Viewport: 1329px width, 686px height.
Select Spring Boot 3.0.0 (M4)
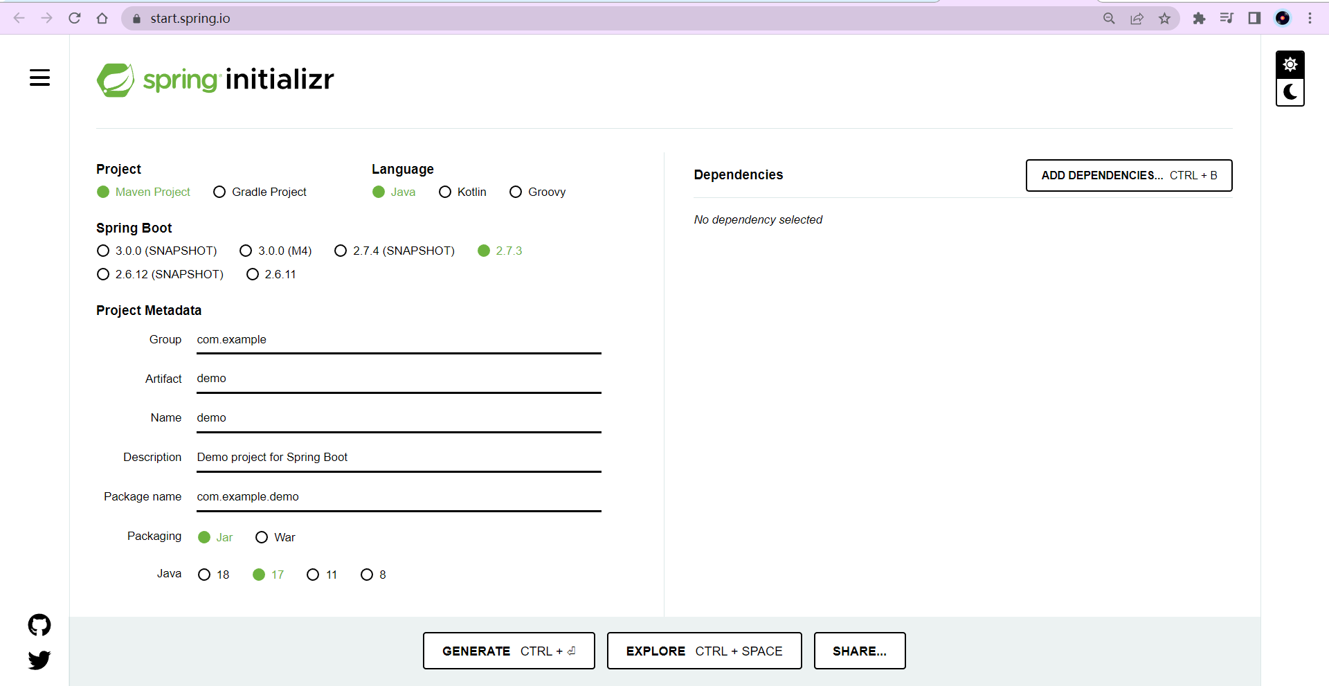[275, 251]
